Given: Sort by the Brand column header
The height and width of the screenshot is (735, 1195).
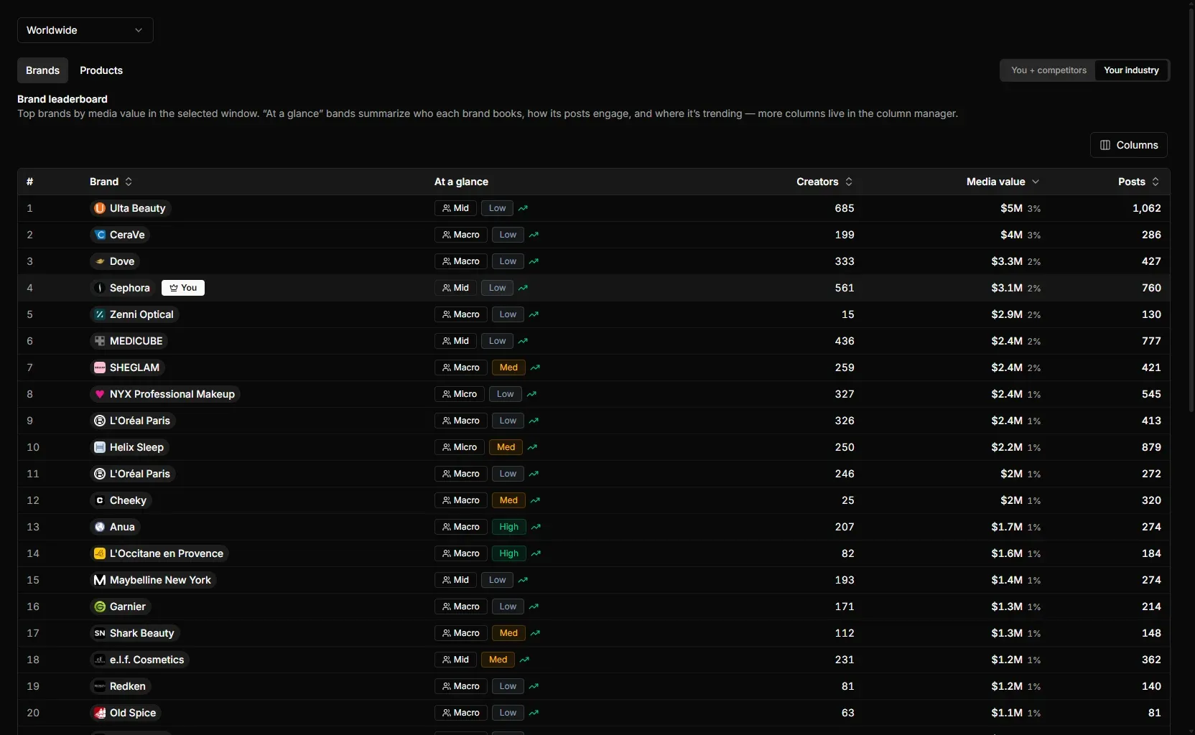Looking at the screenshot, I should tap(111, 182).
